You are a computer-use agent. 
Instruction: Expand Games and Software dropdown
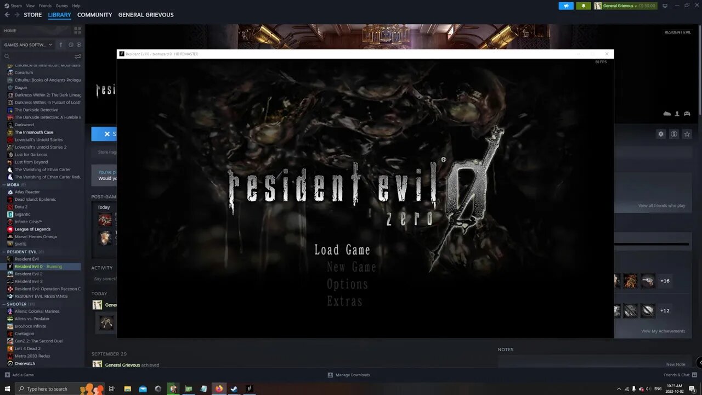point(27,44)
